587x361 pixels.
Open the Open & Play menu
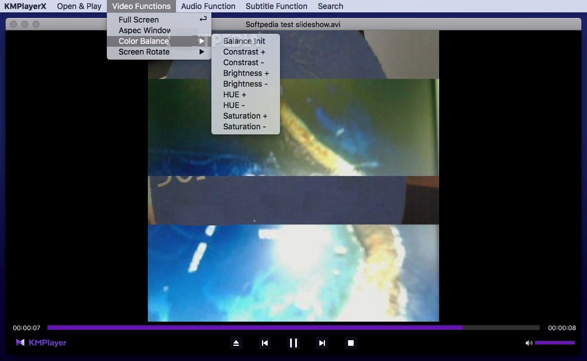pos(79,6)
